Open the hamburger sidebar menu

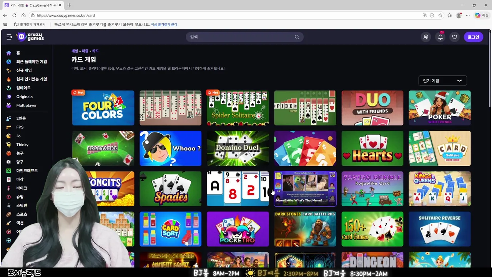(x=9, y=37)
